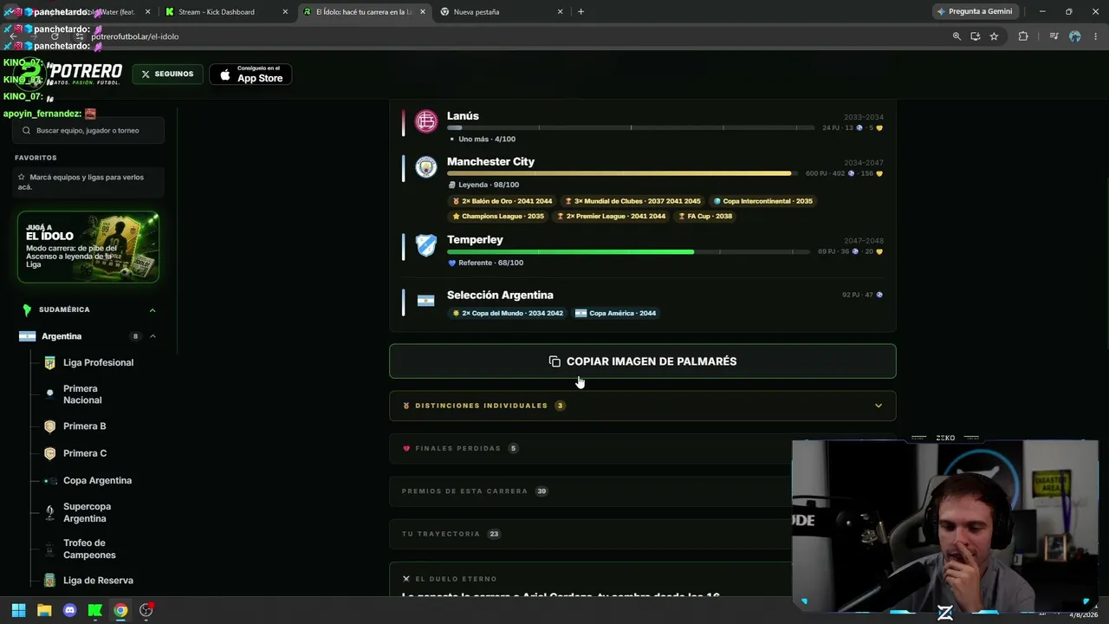
Task: Collapse the Sudamérica section chevron
Action: click(152, 310)
